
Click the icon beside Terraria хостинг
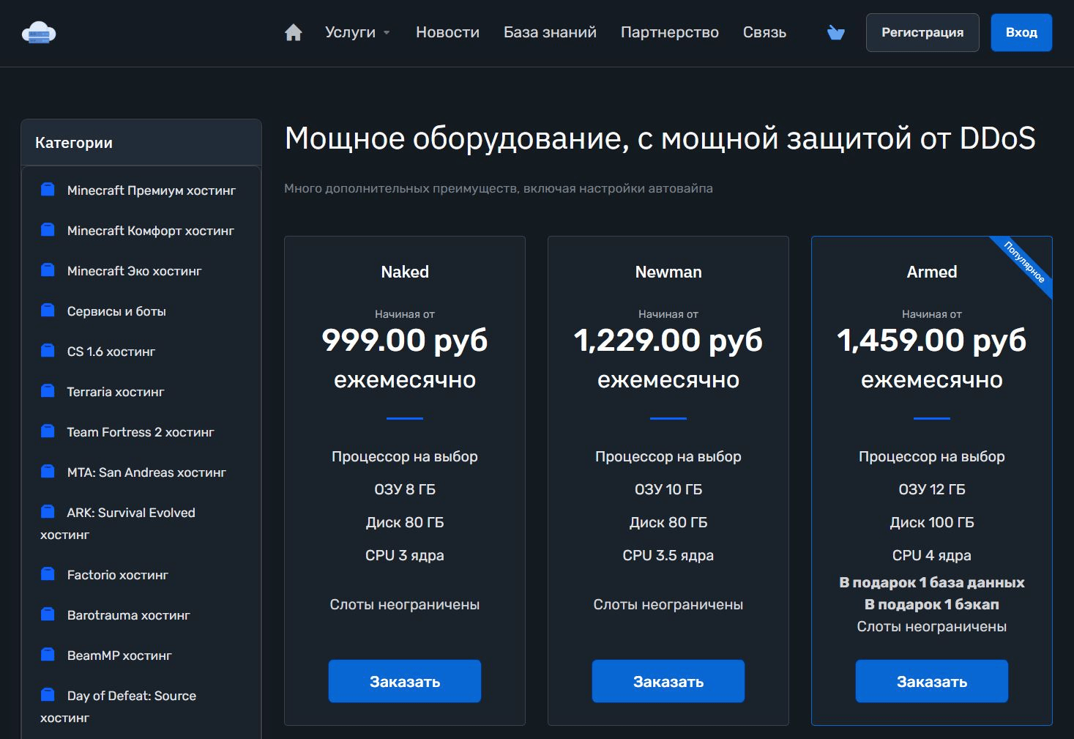click(x=48, y=391)
